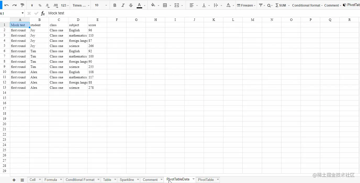
Task: Select the 'score' header cell
Action: point(97,25)
